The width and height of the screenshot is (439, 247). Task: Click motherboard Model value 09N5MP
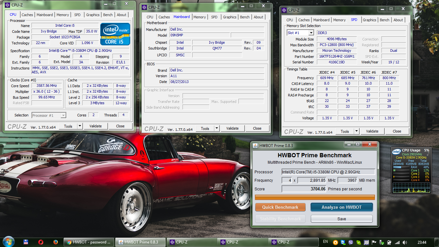coord(200,35)
